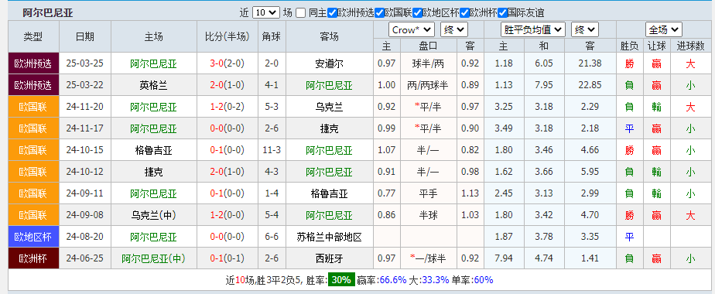Viewport: 715px width, 294px height.
Task: Open away team 西班牙
Action: point(329,258)
